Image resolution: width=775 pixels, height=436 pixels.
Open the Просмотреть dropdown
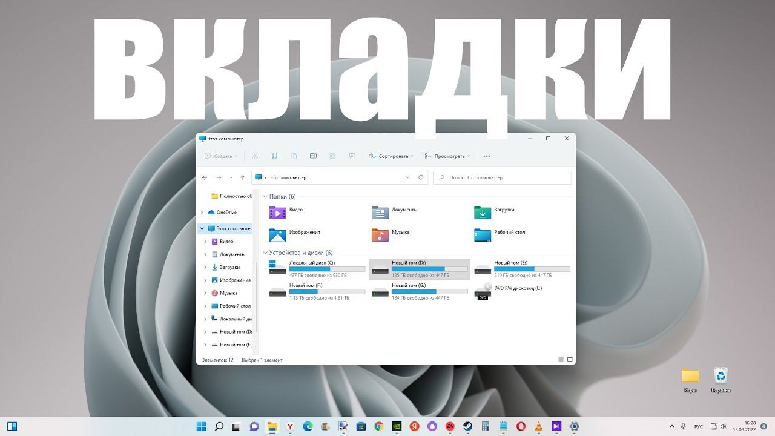[447, 156]
